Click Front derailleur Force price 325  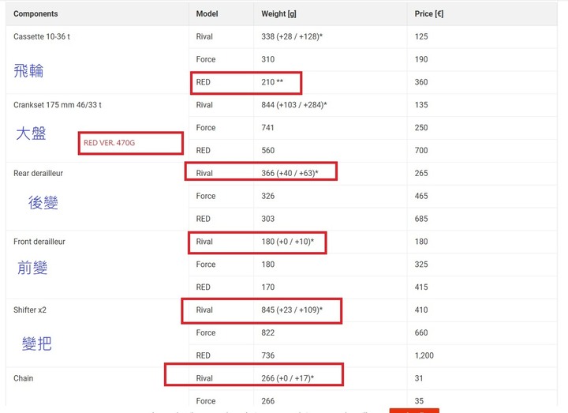point(421,265)
